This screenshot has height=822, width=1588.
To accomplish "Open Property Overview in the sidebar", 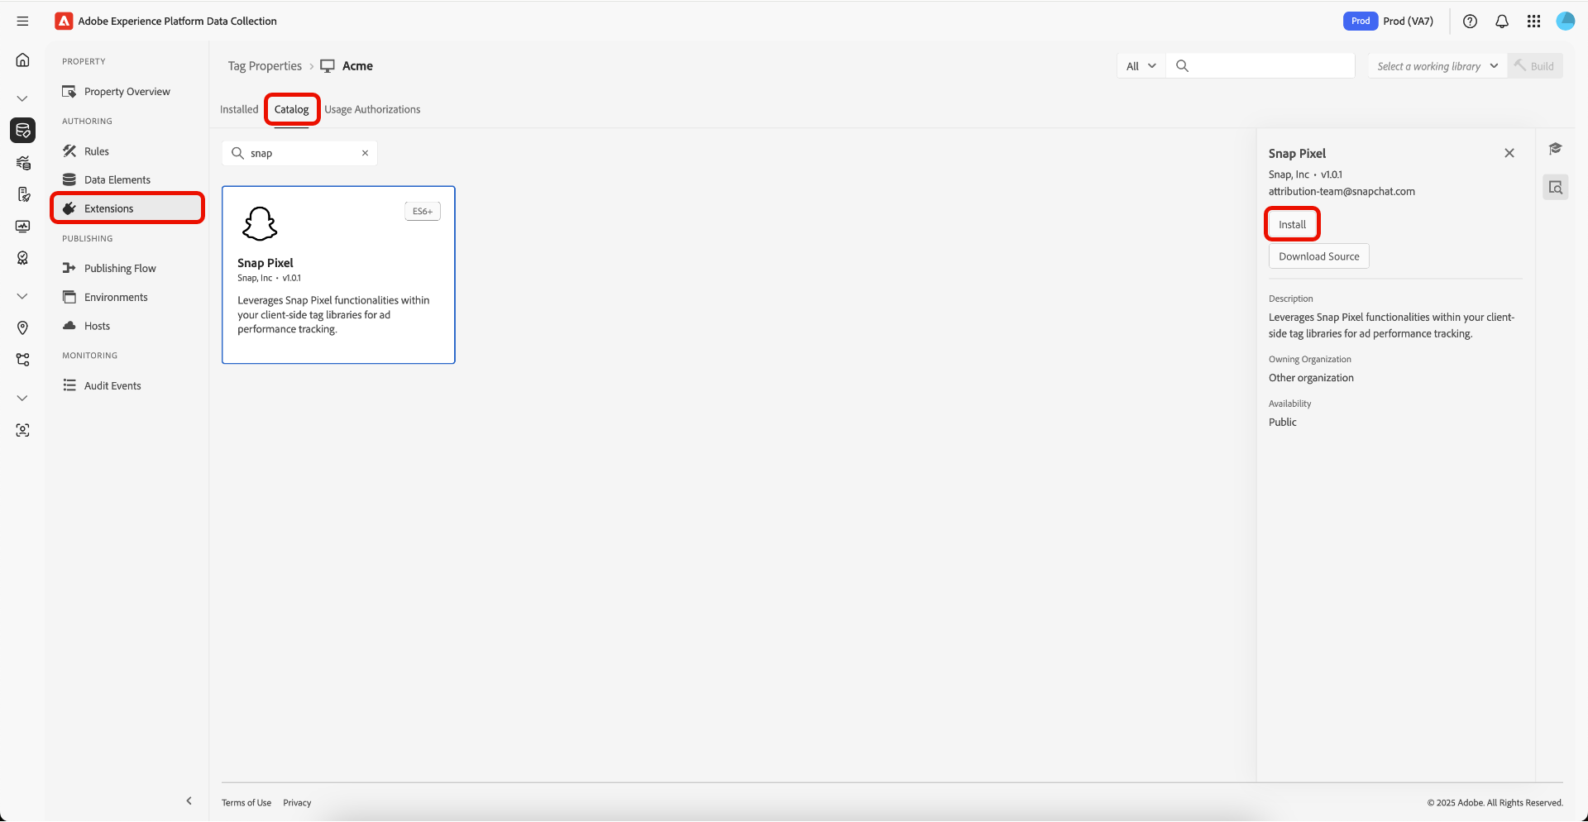I will tap(127, 92).
